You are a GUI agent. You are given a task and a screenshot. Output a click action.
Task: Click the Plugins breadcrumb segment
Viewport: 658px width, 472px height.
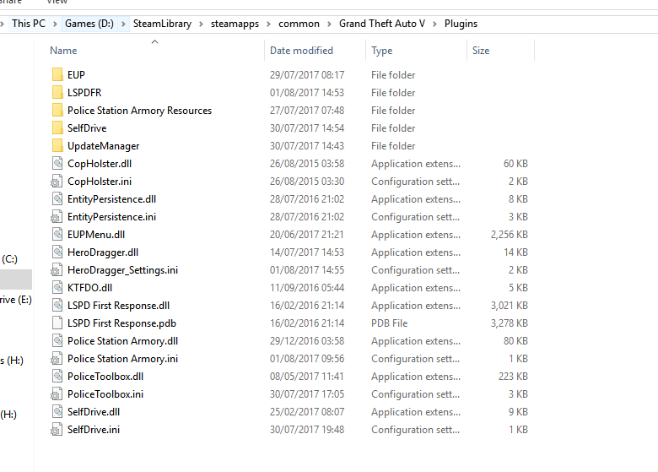click(461, 24)
